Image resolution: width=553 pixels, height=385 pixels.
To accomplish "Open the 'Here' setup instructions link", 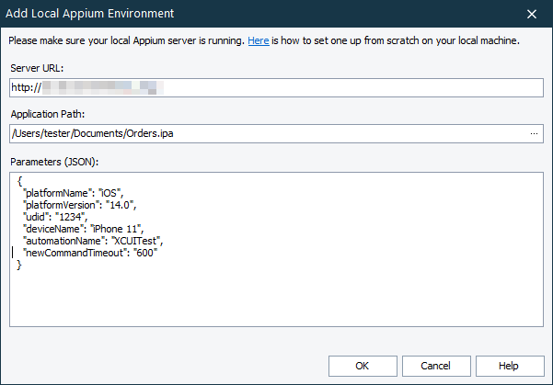I will pos(257,41).
